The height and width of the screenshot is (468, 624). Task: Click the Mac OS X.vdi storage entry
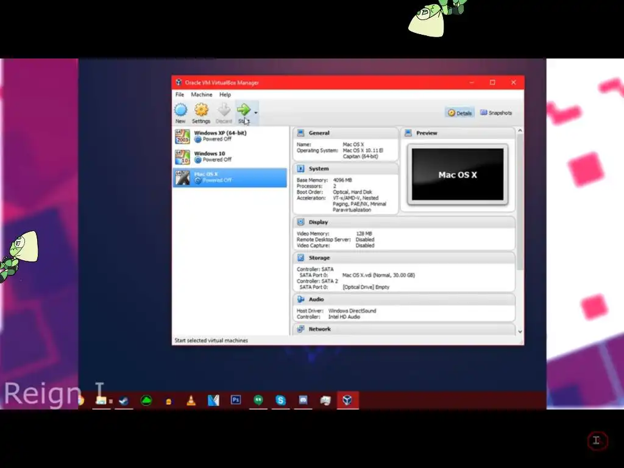click(378, 275)
